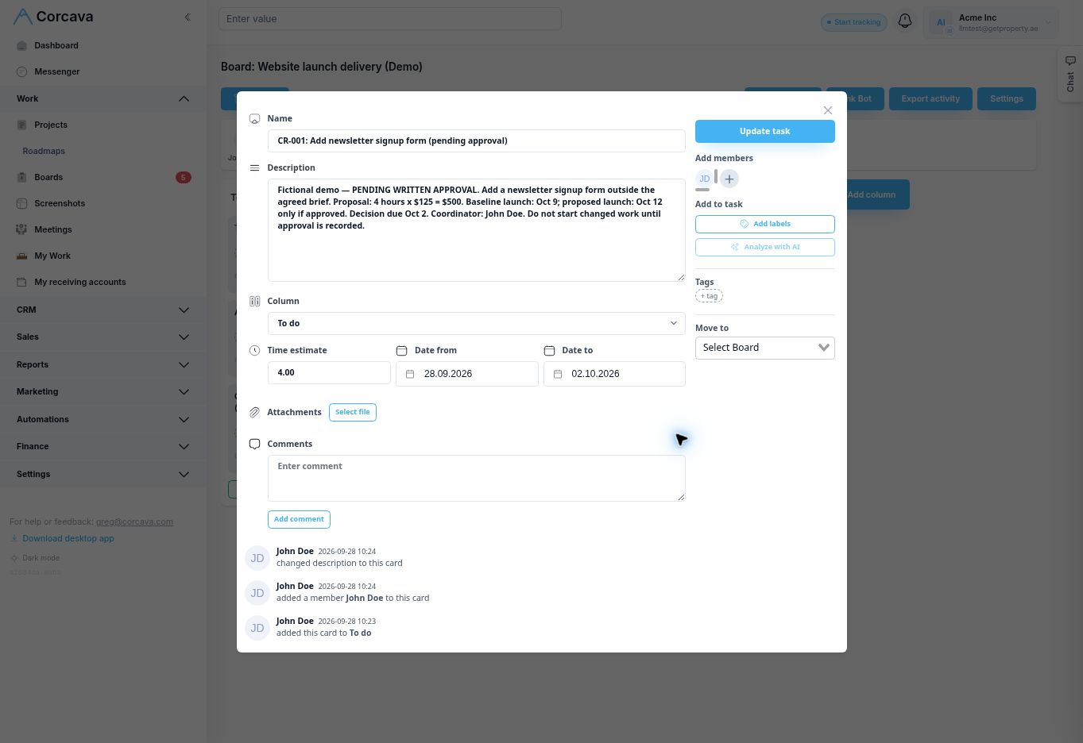
Task: Click the Enter comment text area
Action: [x=476, y=478]
